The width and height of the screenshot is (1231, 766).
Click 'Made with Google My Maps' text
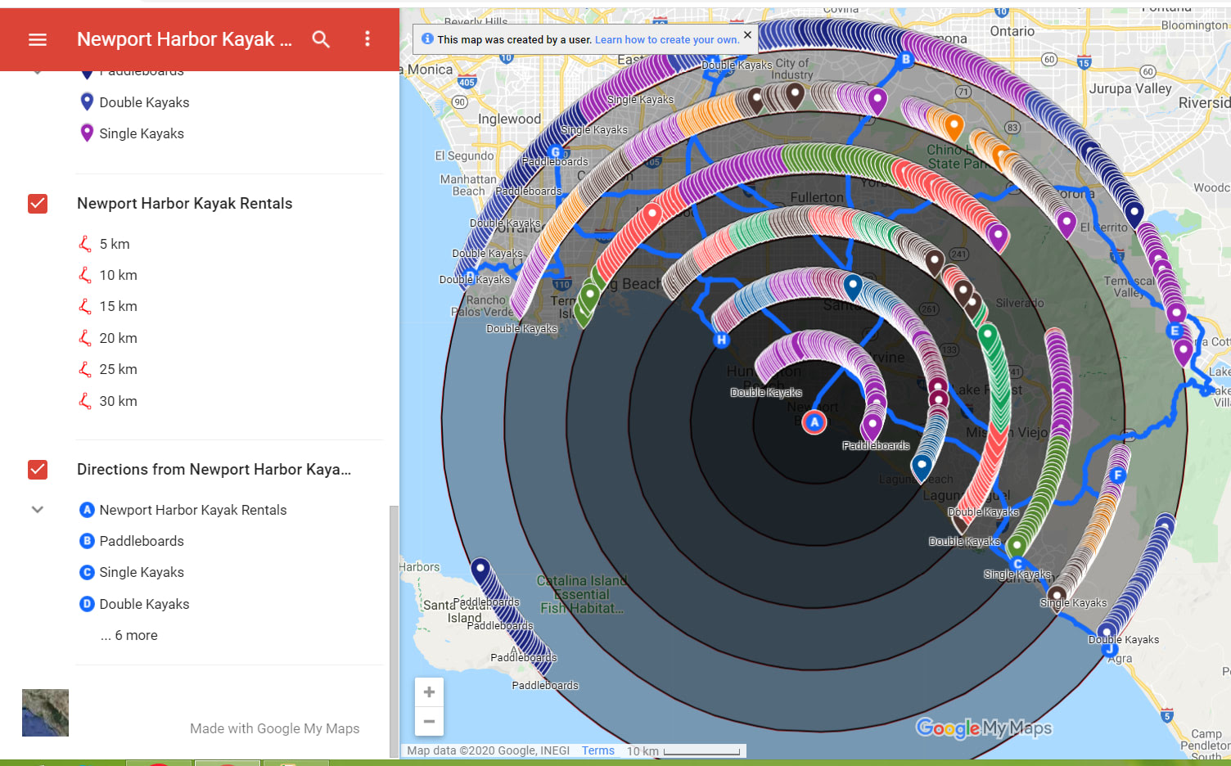pos(275,728)
